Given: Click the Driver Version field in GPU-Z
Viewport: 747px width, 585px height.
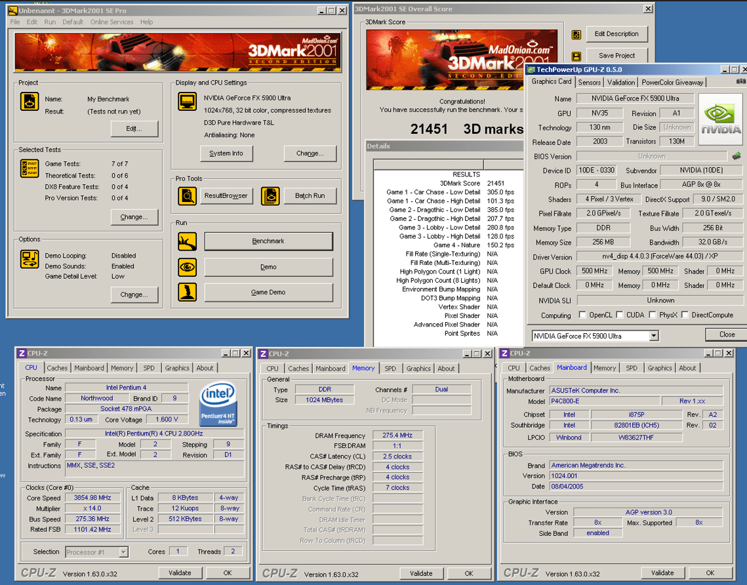Looking at the screenshot, I should [x=659, y=256].
